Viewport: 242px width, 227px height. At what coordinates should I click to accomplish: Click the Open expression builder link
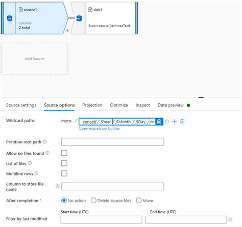point(100,128)
